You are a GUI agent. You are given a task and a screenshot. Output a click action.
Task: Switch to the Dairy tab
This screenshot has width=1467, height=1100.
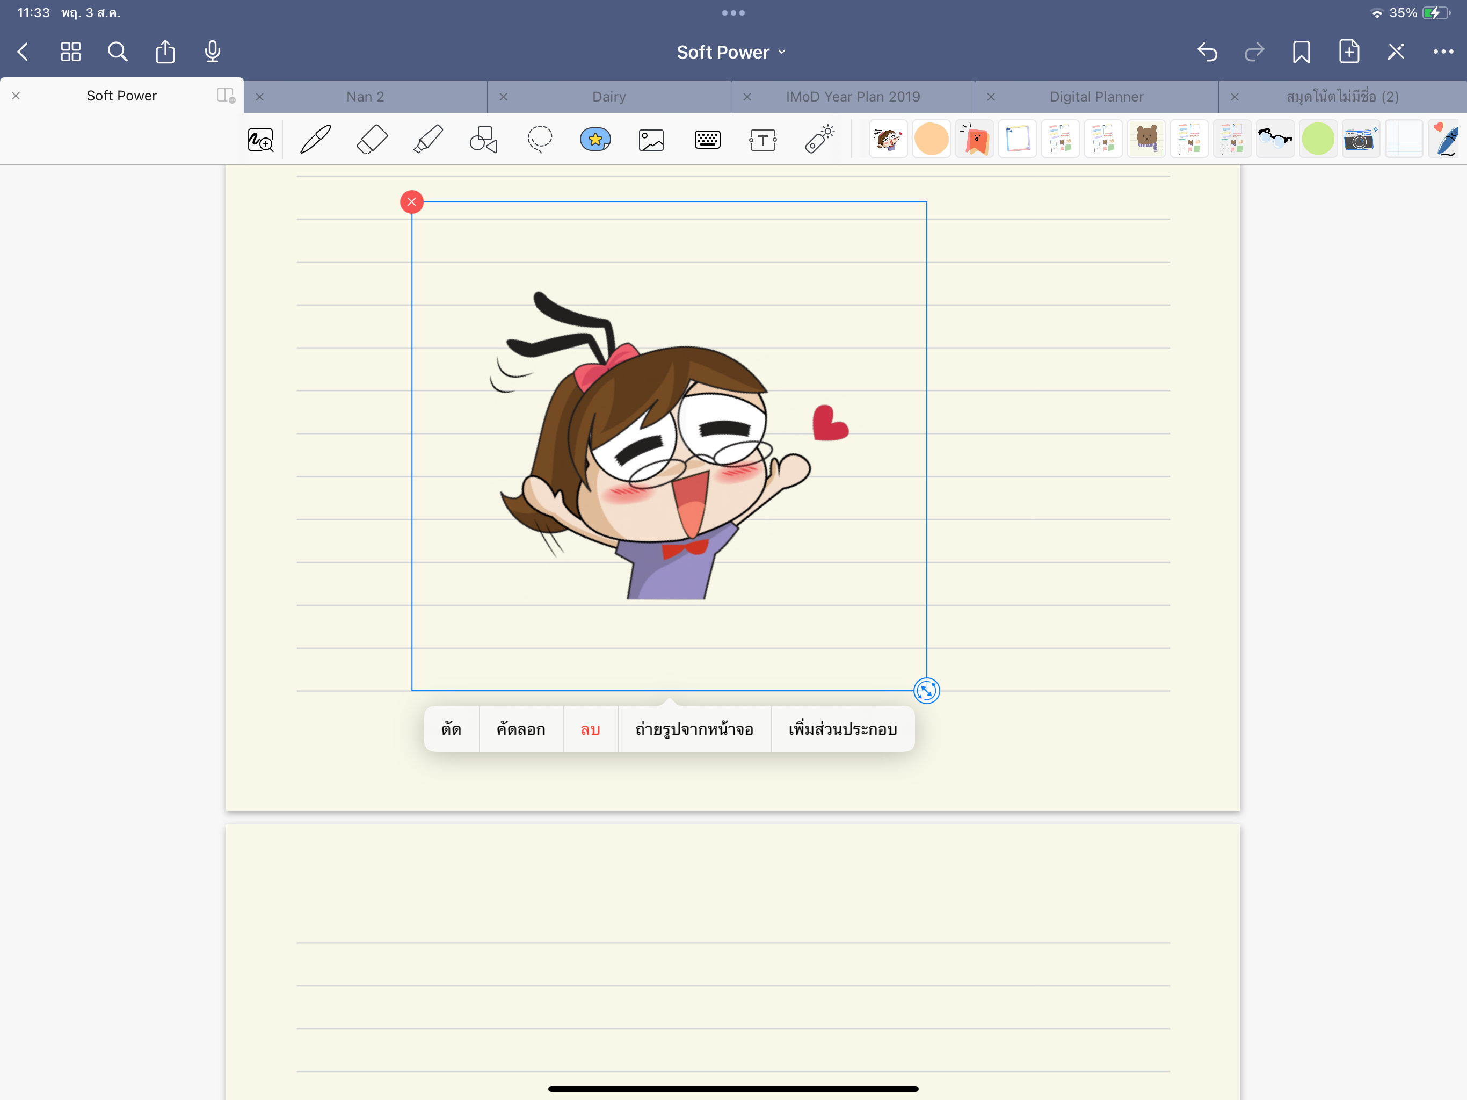(609, 97)
